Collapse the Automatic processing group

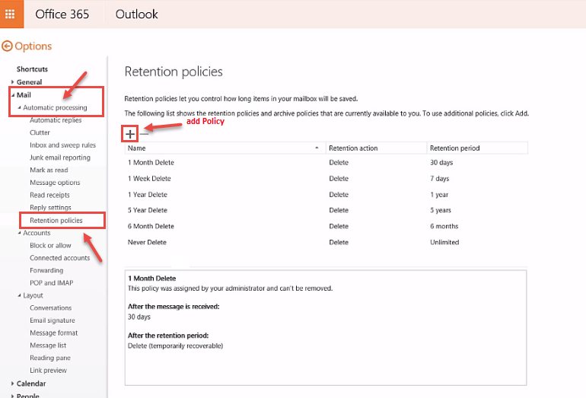click(x=20, y=107)
